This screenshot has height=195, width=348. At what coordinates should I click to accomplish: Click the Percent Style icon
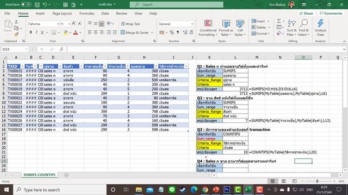(x=172, y=32)
